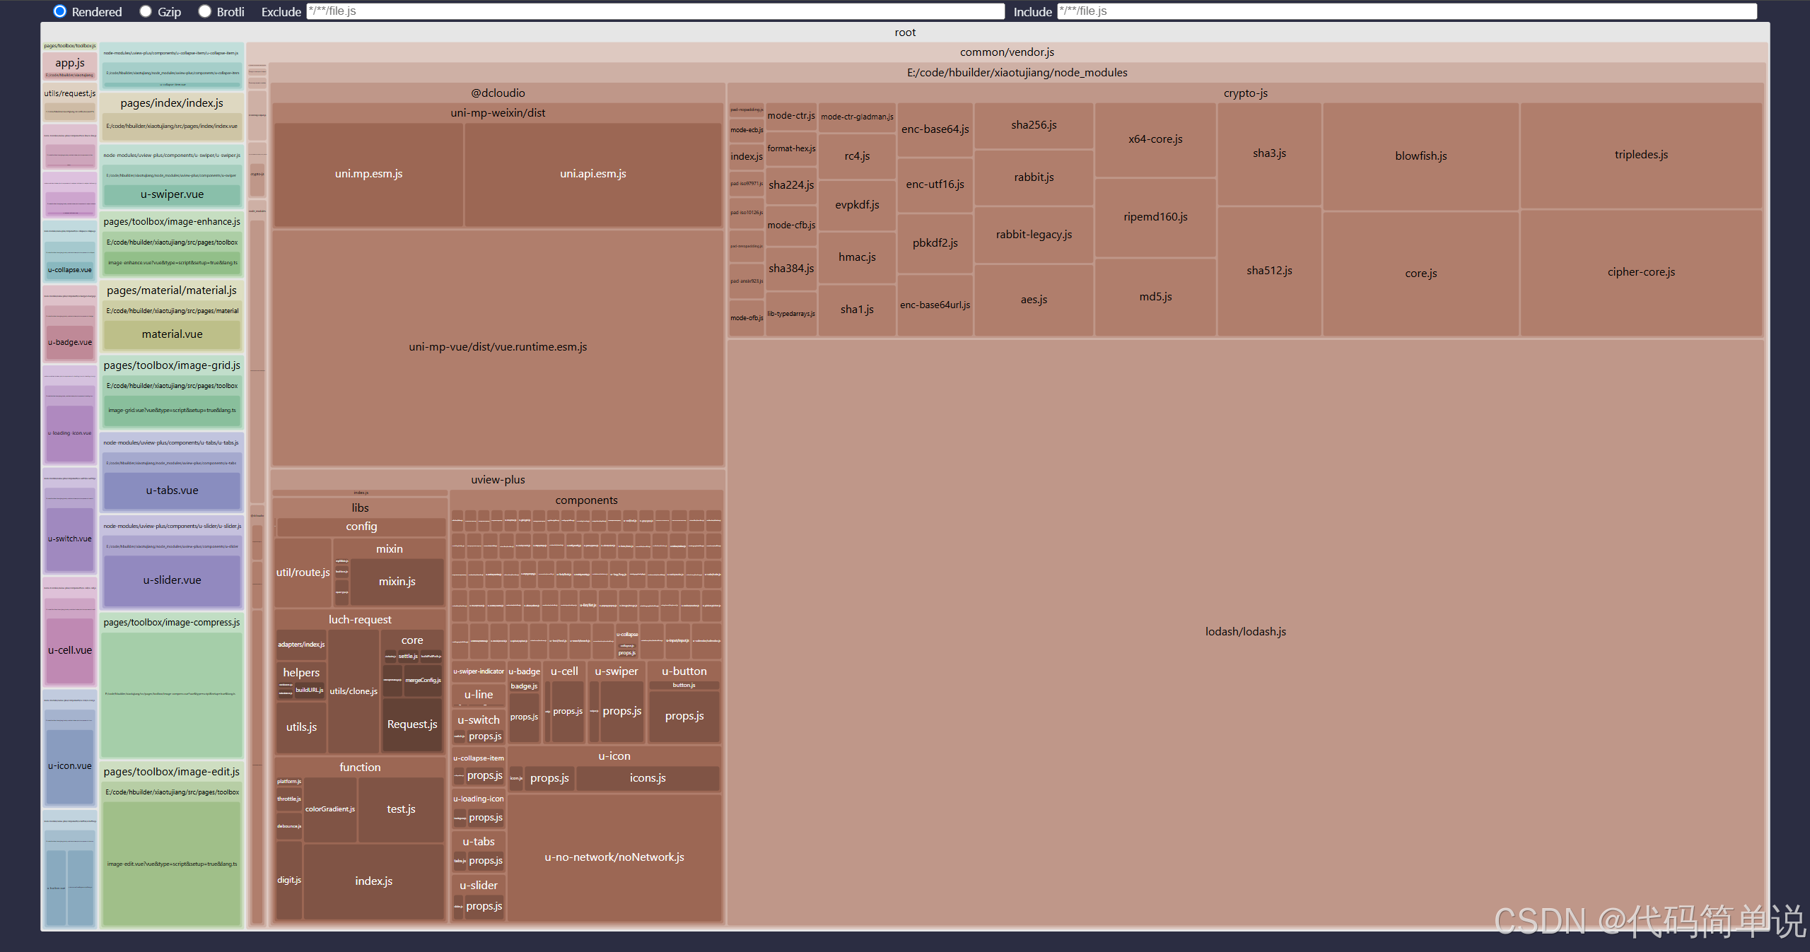Select the vue.runtime.esm.js block
The image size is (1810, 952).
point(498,347)
